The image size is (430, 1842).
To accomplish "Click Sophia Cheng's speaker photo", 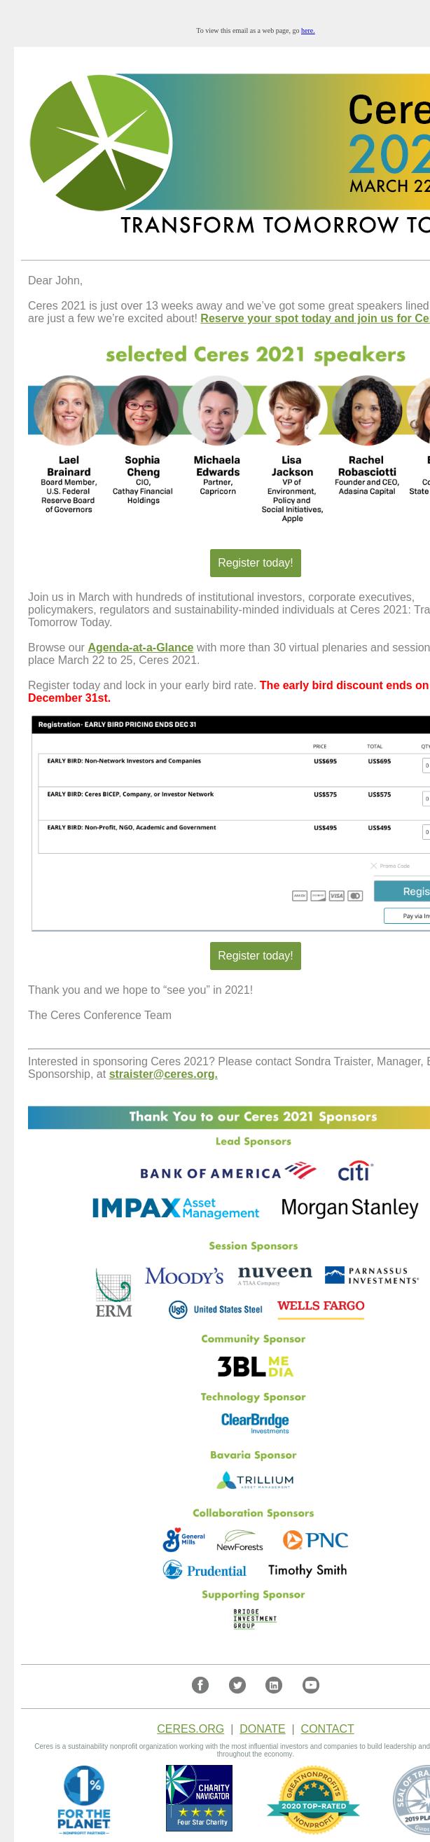I will [142, 410].
